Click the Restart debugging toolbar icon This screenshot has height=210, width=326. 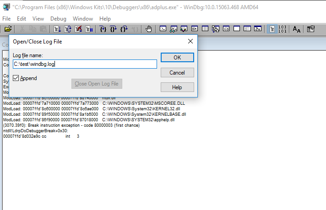point(67,29)
